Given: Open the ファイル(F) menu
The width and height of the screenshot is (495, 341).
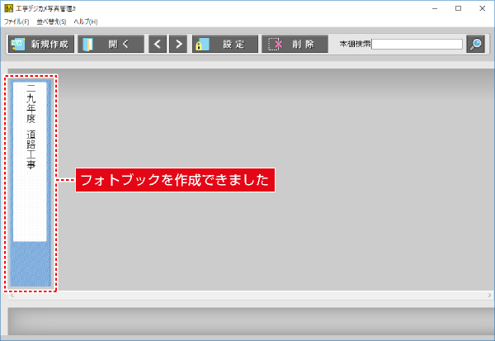Looking at the screenshot, I should click(16, 21).
